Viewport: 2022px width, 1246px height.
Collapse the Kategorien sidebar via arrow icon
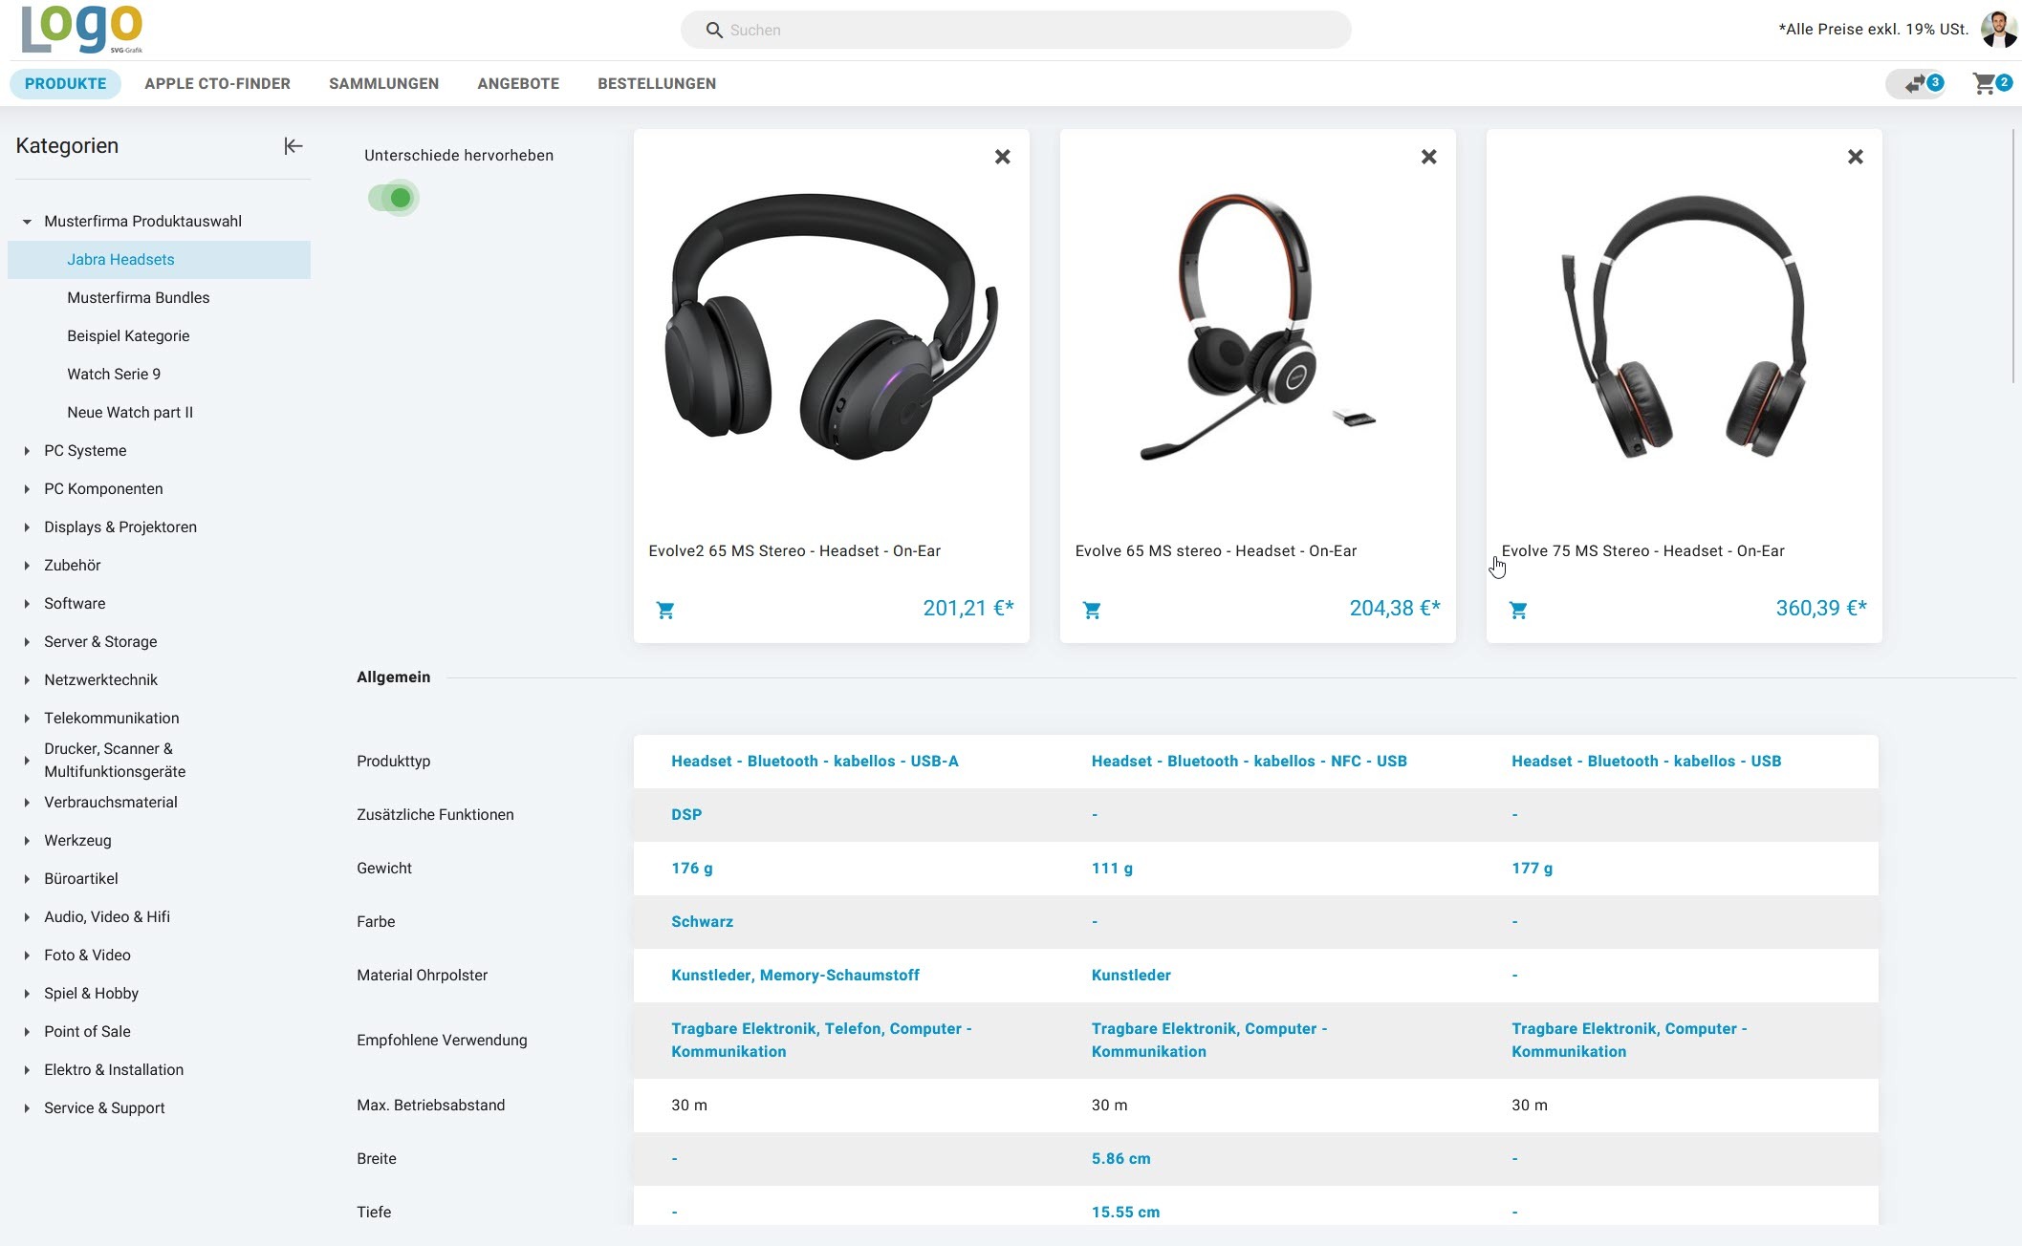click(294, 146)
